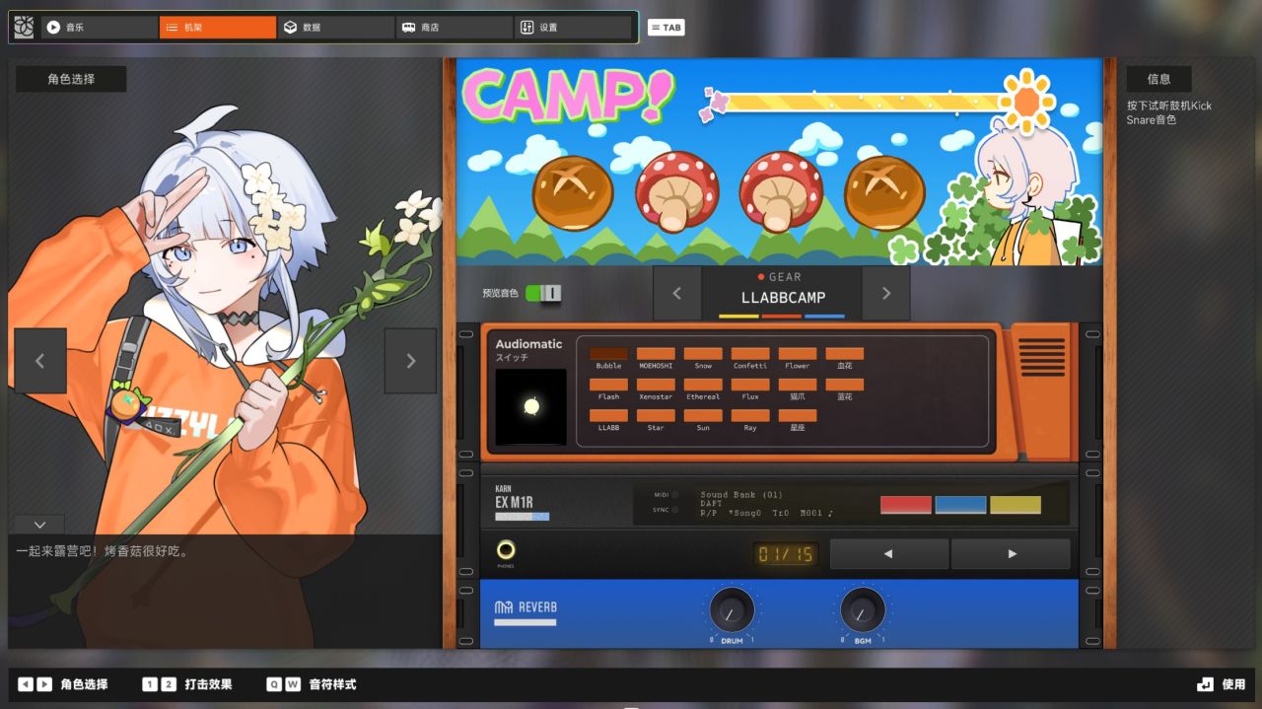Click the REVERB module logo icon
1262x709 pixels.
pyautogui.click(x=504, y=607)
